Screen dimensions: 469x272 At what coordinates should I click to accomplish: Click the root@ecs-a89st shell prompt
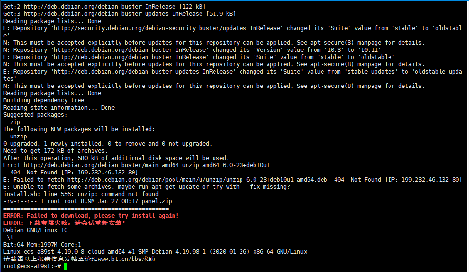[32, 266]
